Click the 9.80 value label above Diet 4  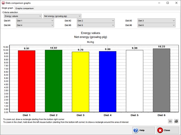click(108, 49)
